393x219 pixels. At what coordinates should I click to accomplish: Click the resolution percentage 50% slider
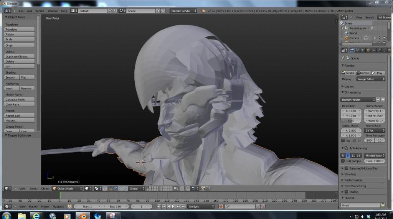pos(351,121)
